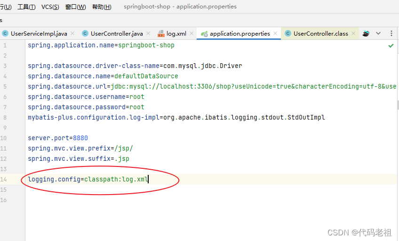The width and height of the screenshot is (399, 241).
Task: Click the mybatis-plus log-impl property line
Action: click(x=176, y=118)
